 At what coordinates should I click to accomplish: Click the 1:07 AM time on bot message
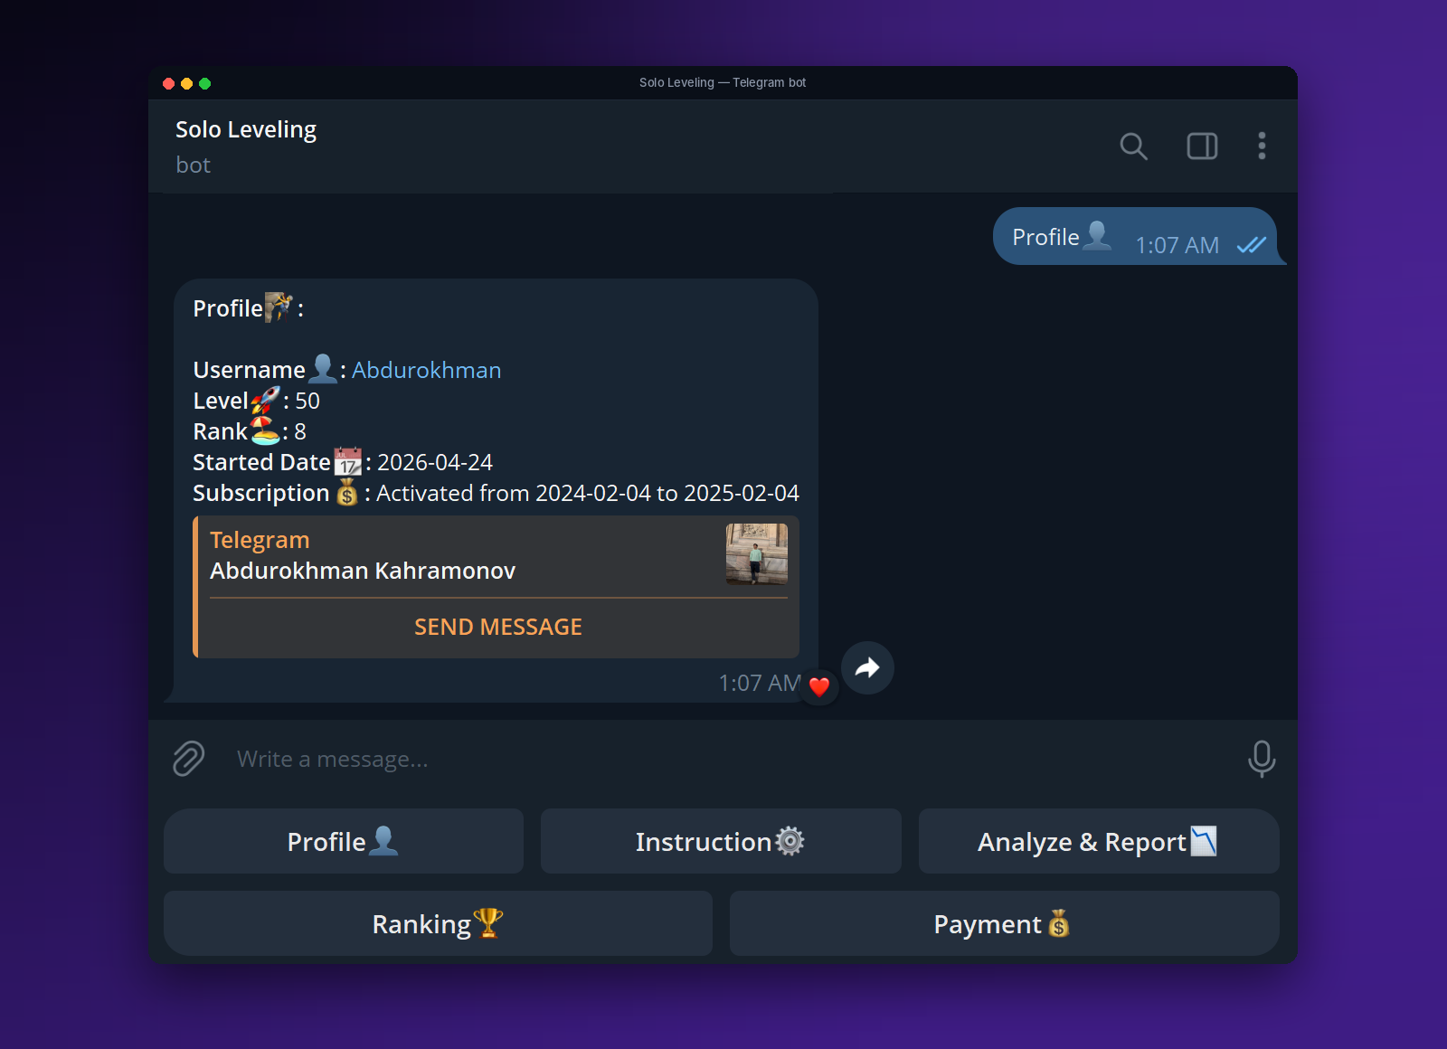[x=760, y=683]
